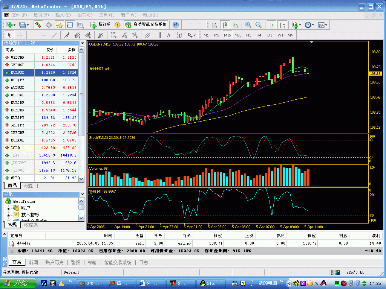Click the Zoom Out magnifier
Screen dimensions: 386x289
click(x=259, y=25)
